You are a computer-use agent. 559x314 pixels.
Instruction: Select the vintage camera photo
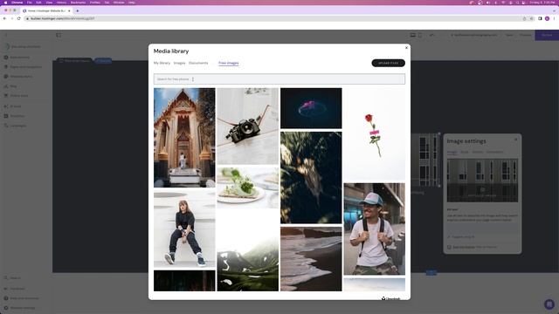(x=248, y=126)
